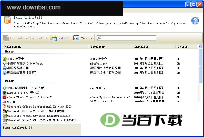This screenshot has height=137, width=204.
Task: Select the 小白软件管家 3.0.0 beta icon
Action: pyautogui.click(x=5, y=64)
